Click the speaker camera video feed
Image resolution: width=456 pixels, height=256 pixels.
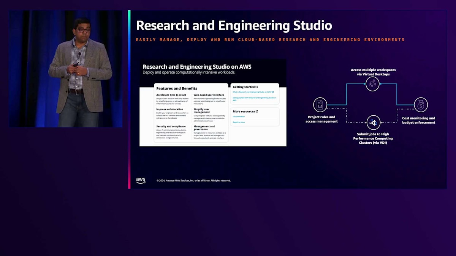click(x=65, y=69)
